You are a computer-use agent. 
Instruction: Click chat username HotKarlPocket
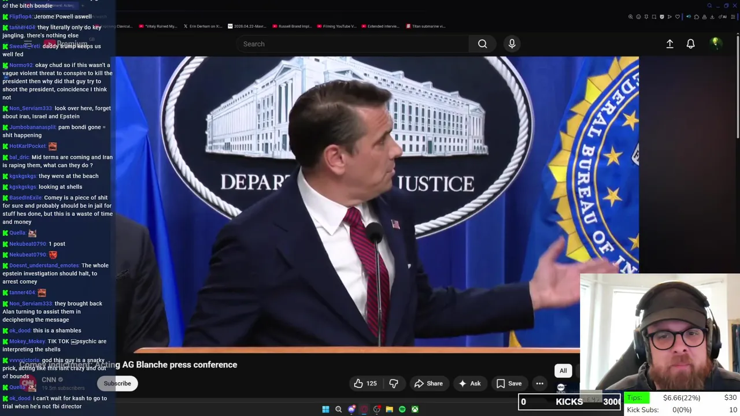point(27,146)
